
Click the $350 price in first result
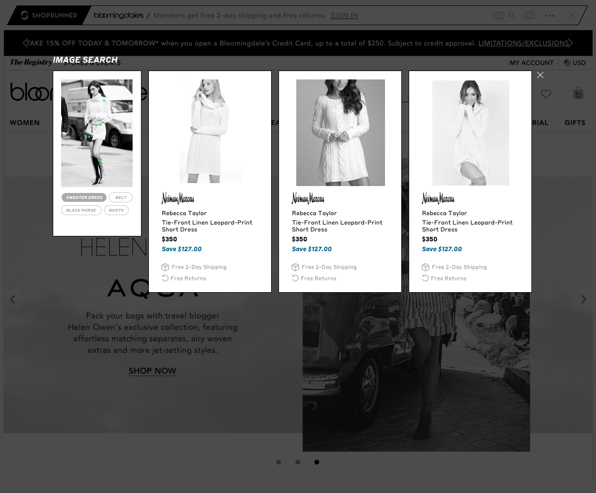(x=169, y=239)
